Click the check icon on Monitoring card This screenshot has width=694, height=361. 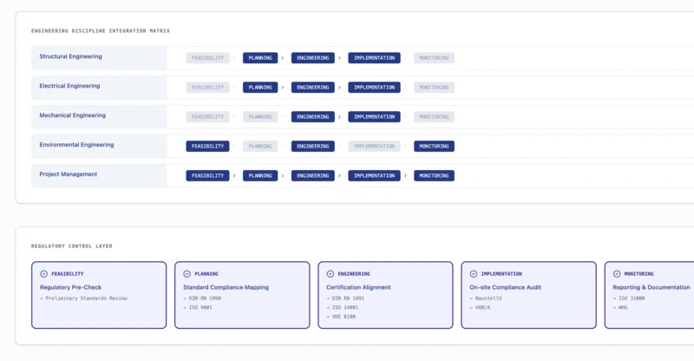tap(616, 274)
